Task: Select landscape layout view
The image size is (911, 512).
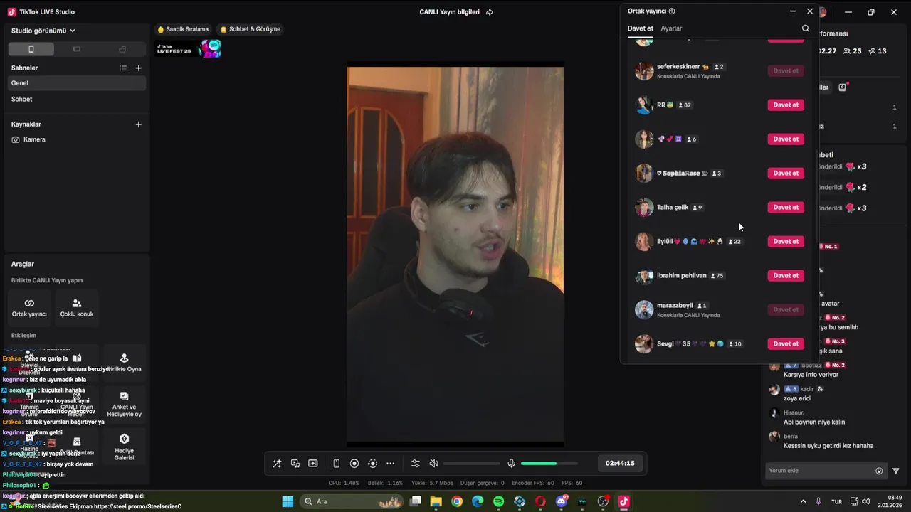Action: [x=77, y=49]
